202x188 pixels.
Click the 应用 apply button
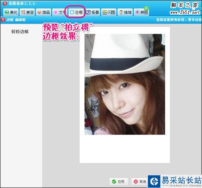[x=118, y=182]
